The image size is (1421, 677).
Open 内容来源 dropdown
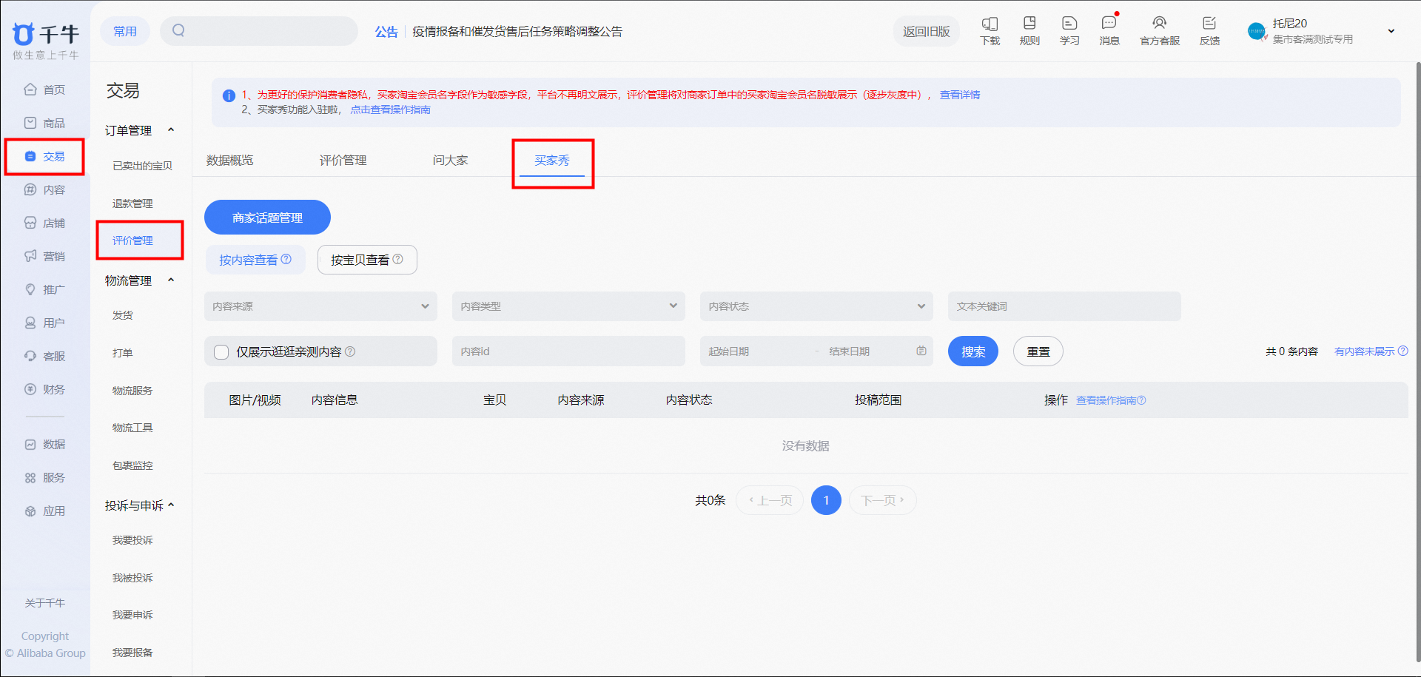pos(320,306)
